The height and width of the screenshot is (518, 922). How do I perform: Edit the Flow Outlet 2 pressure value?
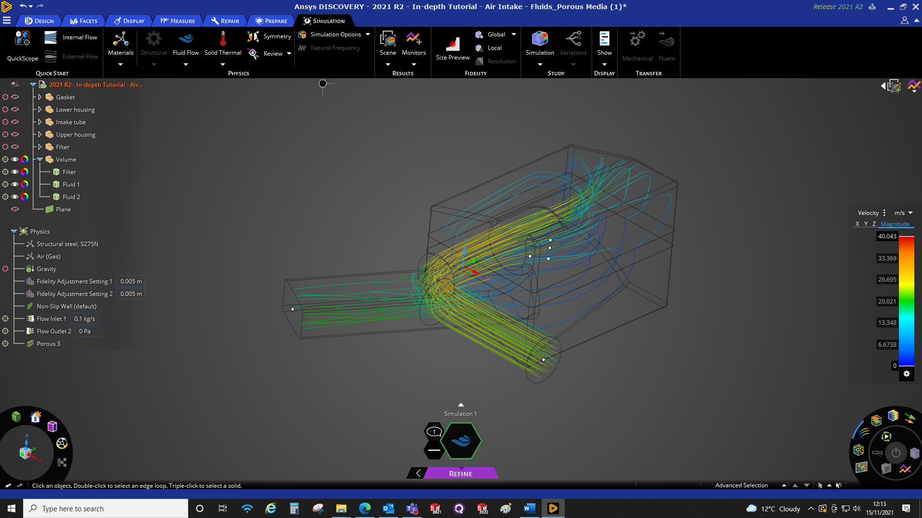pos(89,331)
